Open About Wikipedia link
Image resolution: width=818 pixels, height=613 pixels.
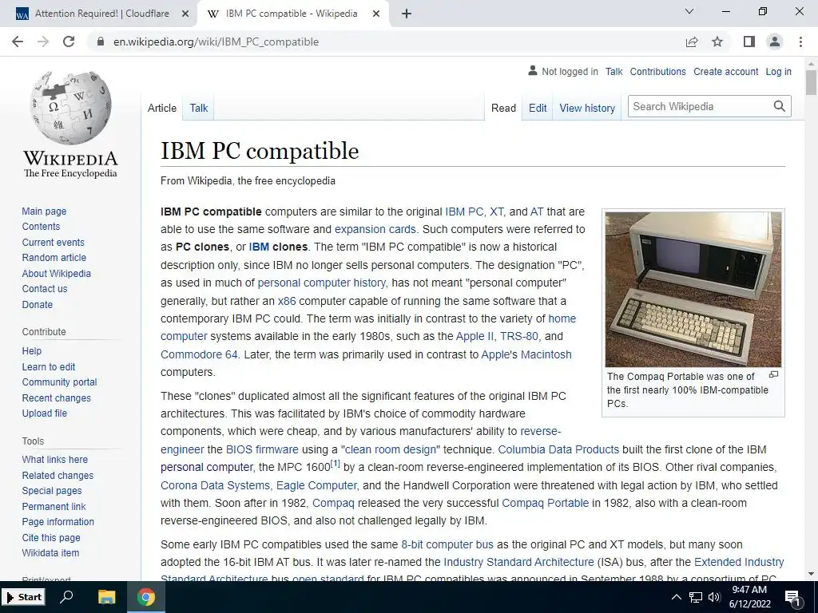[57, 274]
